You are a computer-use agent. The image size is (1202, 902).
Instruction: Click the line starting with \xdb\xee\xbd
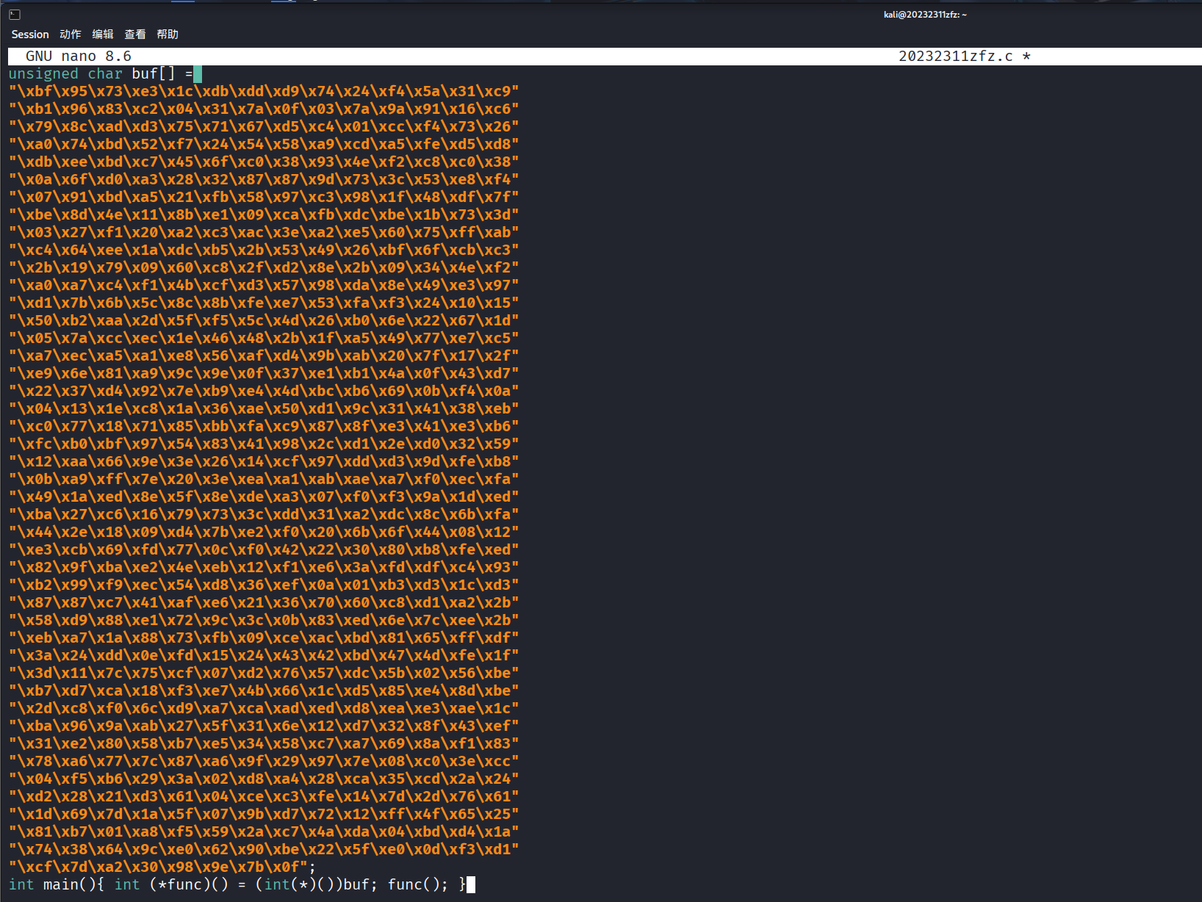(x=264, y=162)
